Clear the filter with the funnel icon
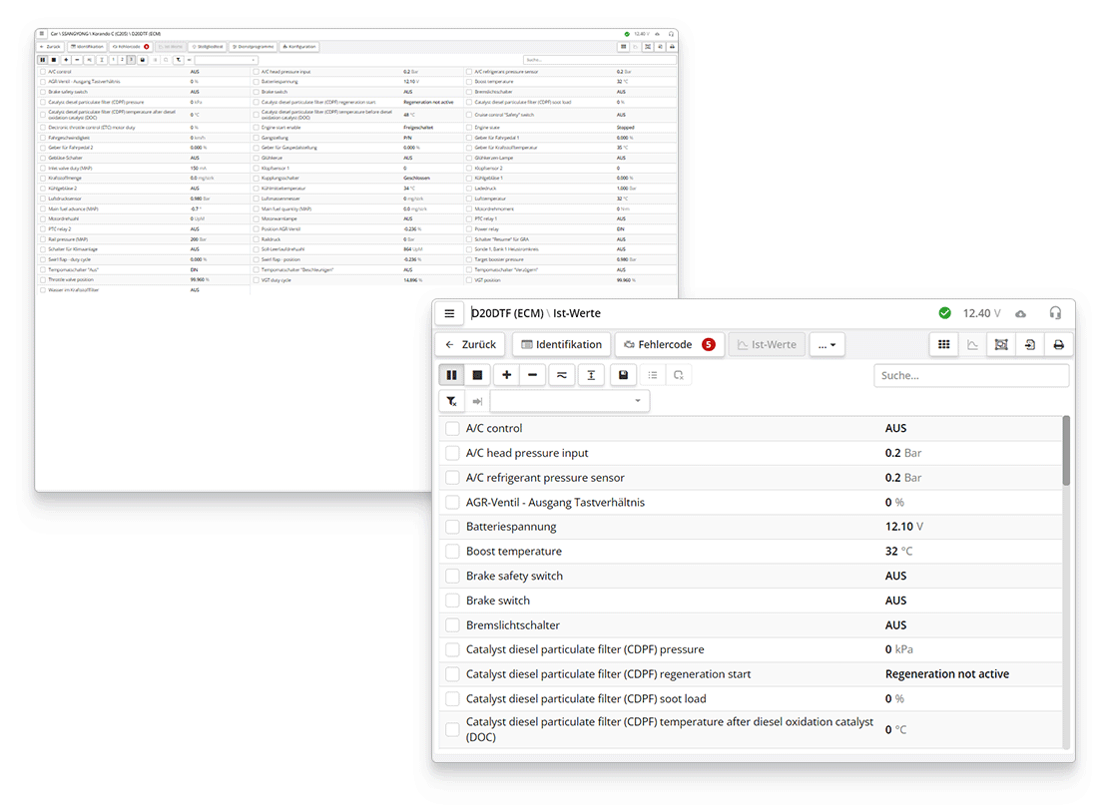Image resolution: width=1120 pixels, height=809 pixels. tap(452, 401)
